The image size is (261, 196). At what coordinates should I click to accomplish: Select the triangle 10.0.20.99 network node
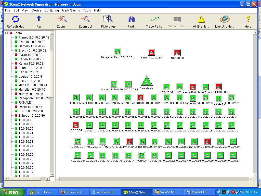click(147, 81)
